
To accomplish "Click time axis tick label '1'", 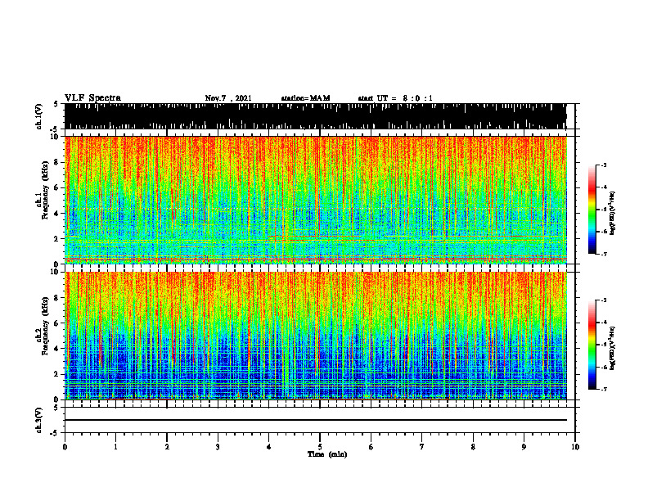I will coord(115,447).
